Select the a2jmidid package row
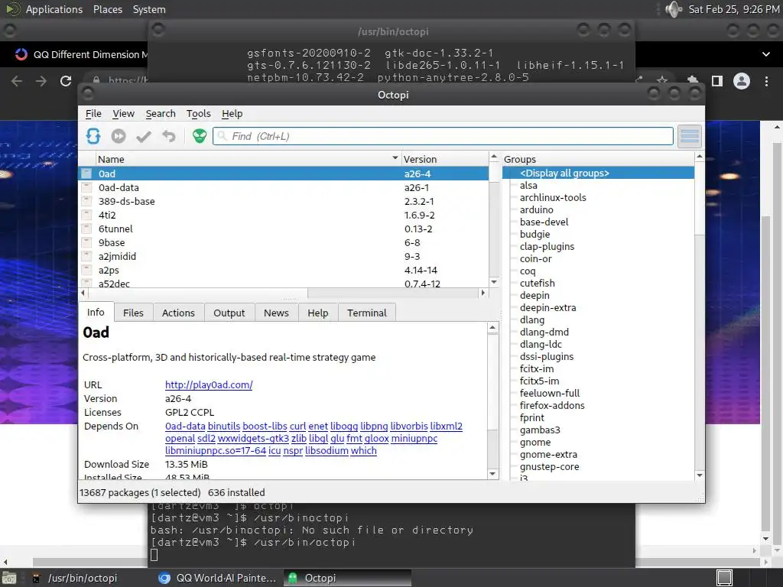The height and width of the screenshot is (587, 783). click(283, 256)
